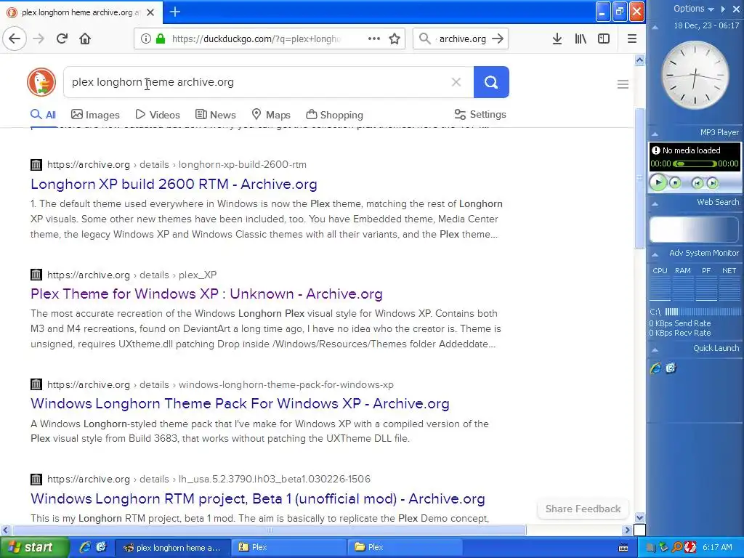Image resolution: width=744 pixels, height=558 pixels.
Task: Launch Internet Explorer from sidebar Quick Launch
Action: (x=656, y=368)
